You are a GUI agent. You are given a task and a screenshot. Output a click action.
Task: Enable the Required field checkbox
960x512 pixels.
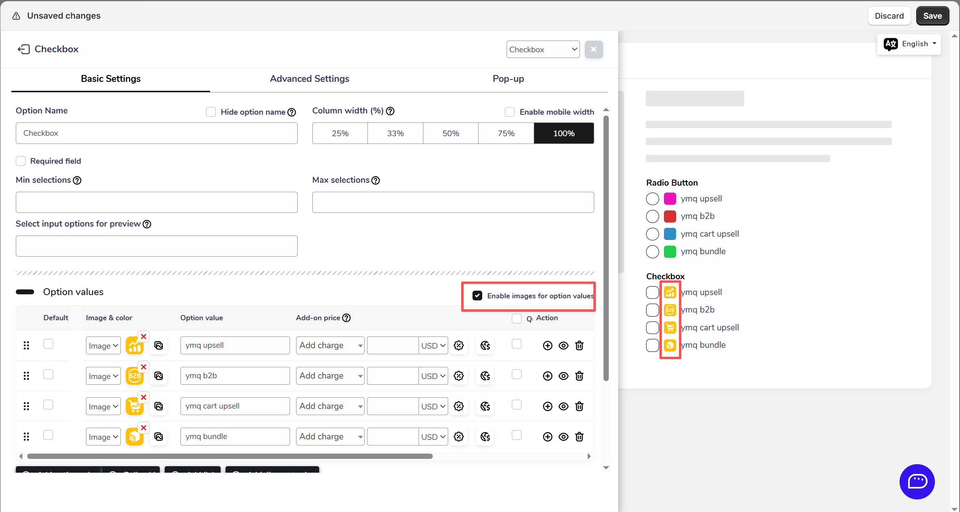pyautogui.click(x=21, y=161)
